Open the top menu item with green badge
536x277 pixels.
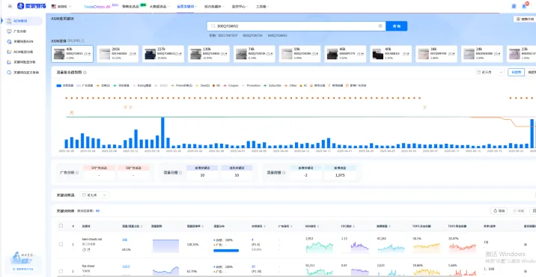(x=134, y=6)
